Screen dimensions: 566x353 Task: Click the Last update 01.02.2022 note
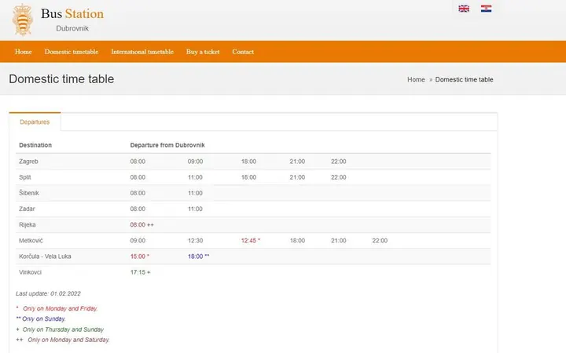pos(48,293)
